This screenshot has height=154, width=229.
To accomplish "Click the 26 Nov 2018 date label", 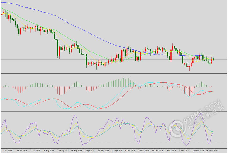I will [x=212, y=150].
